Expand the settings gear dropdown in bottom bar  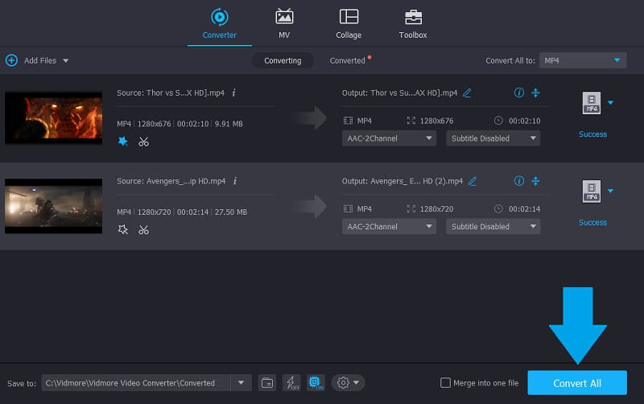(x=347, y=383)
